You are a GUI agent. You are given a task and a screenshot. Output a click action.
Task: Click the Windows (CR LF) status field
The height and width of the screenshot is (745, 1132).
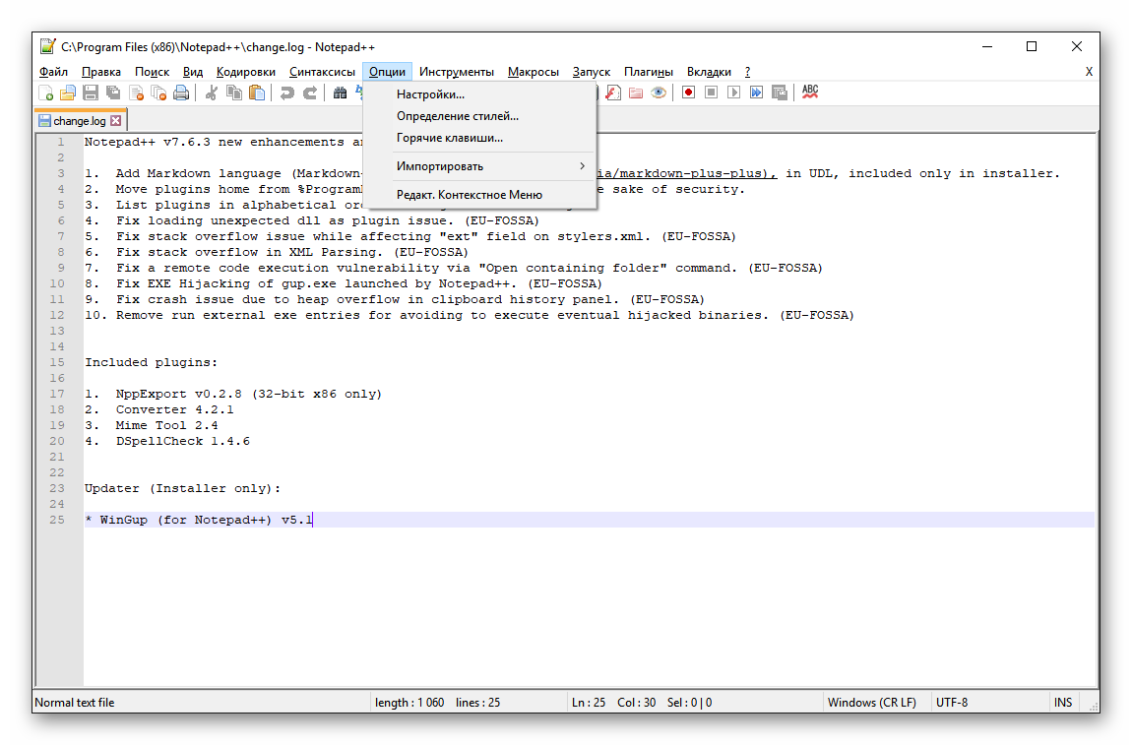pos(871,703)
